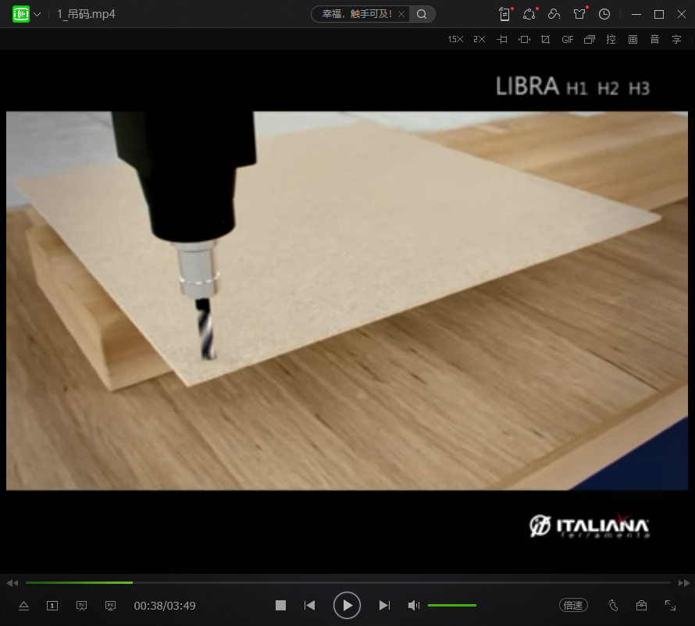Click the single-loop '1' mode icon

coord(52,606)
